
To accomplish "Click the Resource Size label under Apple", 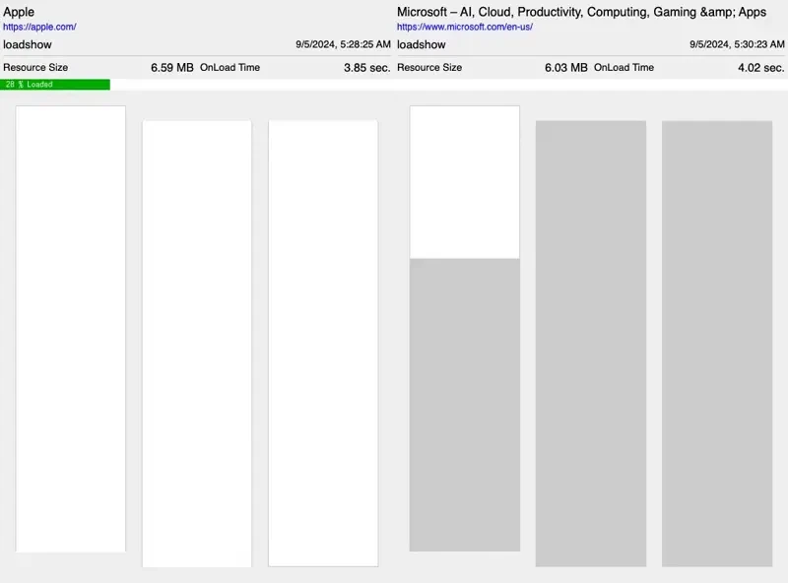I will tap(35, 67).
